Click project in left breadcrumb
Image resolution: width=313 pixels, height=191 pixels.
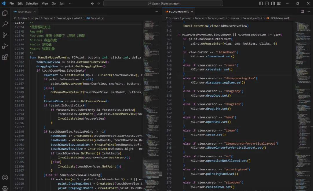[x=35, y=18]
